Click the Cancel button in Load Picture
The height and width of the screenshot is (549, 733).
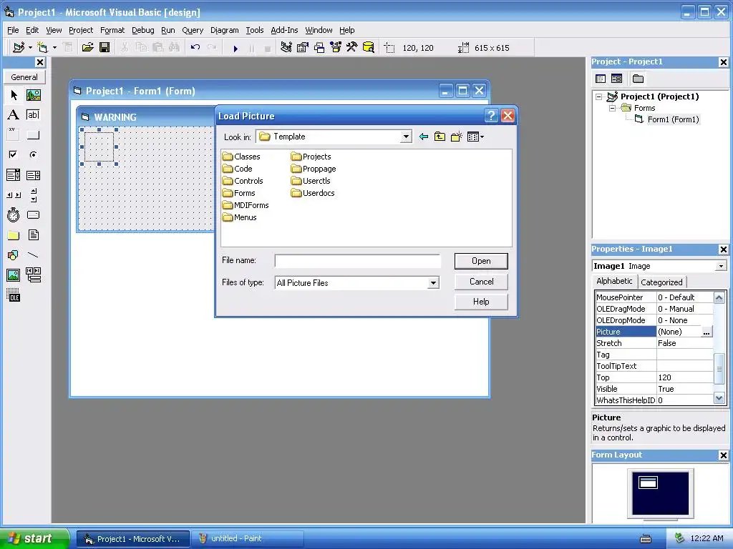[481, 282]
